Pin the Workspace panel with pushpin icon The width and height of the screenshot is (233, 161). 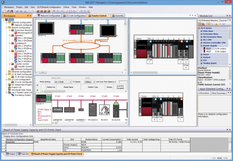28,16
